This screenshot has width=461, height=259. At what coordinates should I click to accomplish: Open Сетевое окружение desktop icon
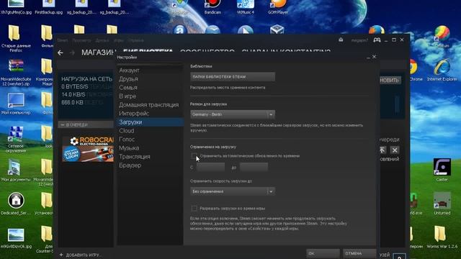[x=16, y=139]
